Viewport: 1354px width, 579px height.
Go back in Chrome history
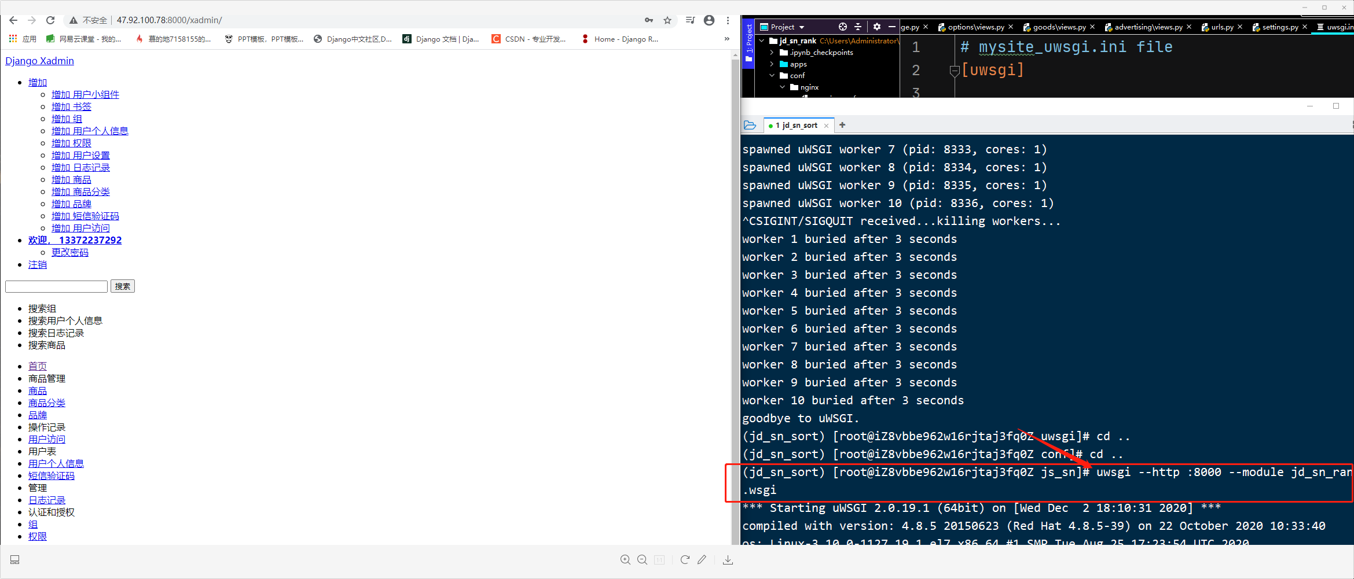point(13,20)
